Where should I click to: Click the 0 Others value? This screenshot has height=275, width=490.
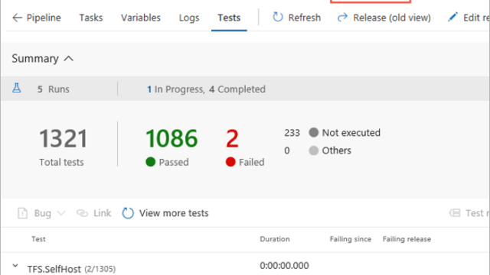tap(287, 150)
